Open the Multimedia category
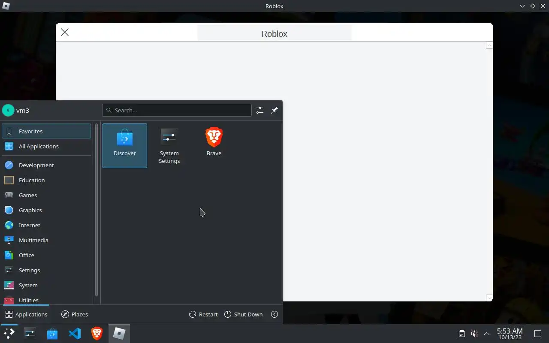Image resolution: width=549 pixels, height=343 pixels. pos(46,240)
